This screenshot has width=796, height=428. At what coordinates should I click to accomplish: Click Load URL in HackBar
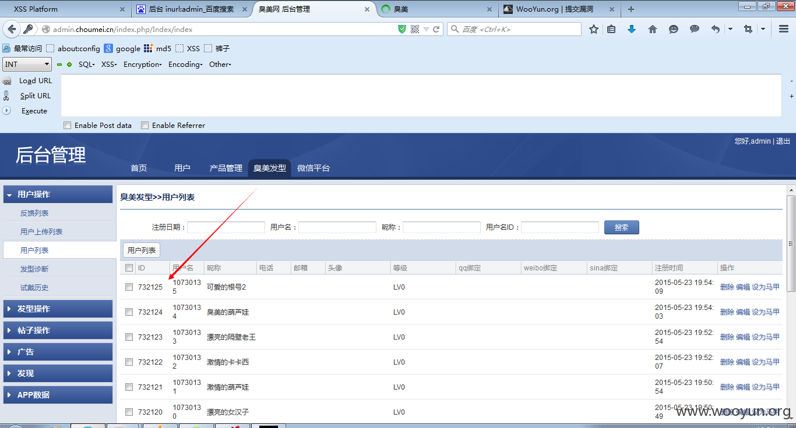36,81
